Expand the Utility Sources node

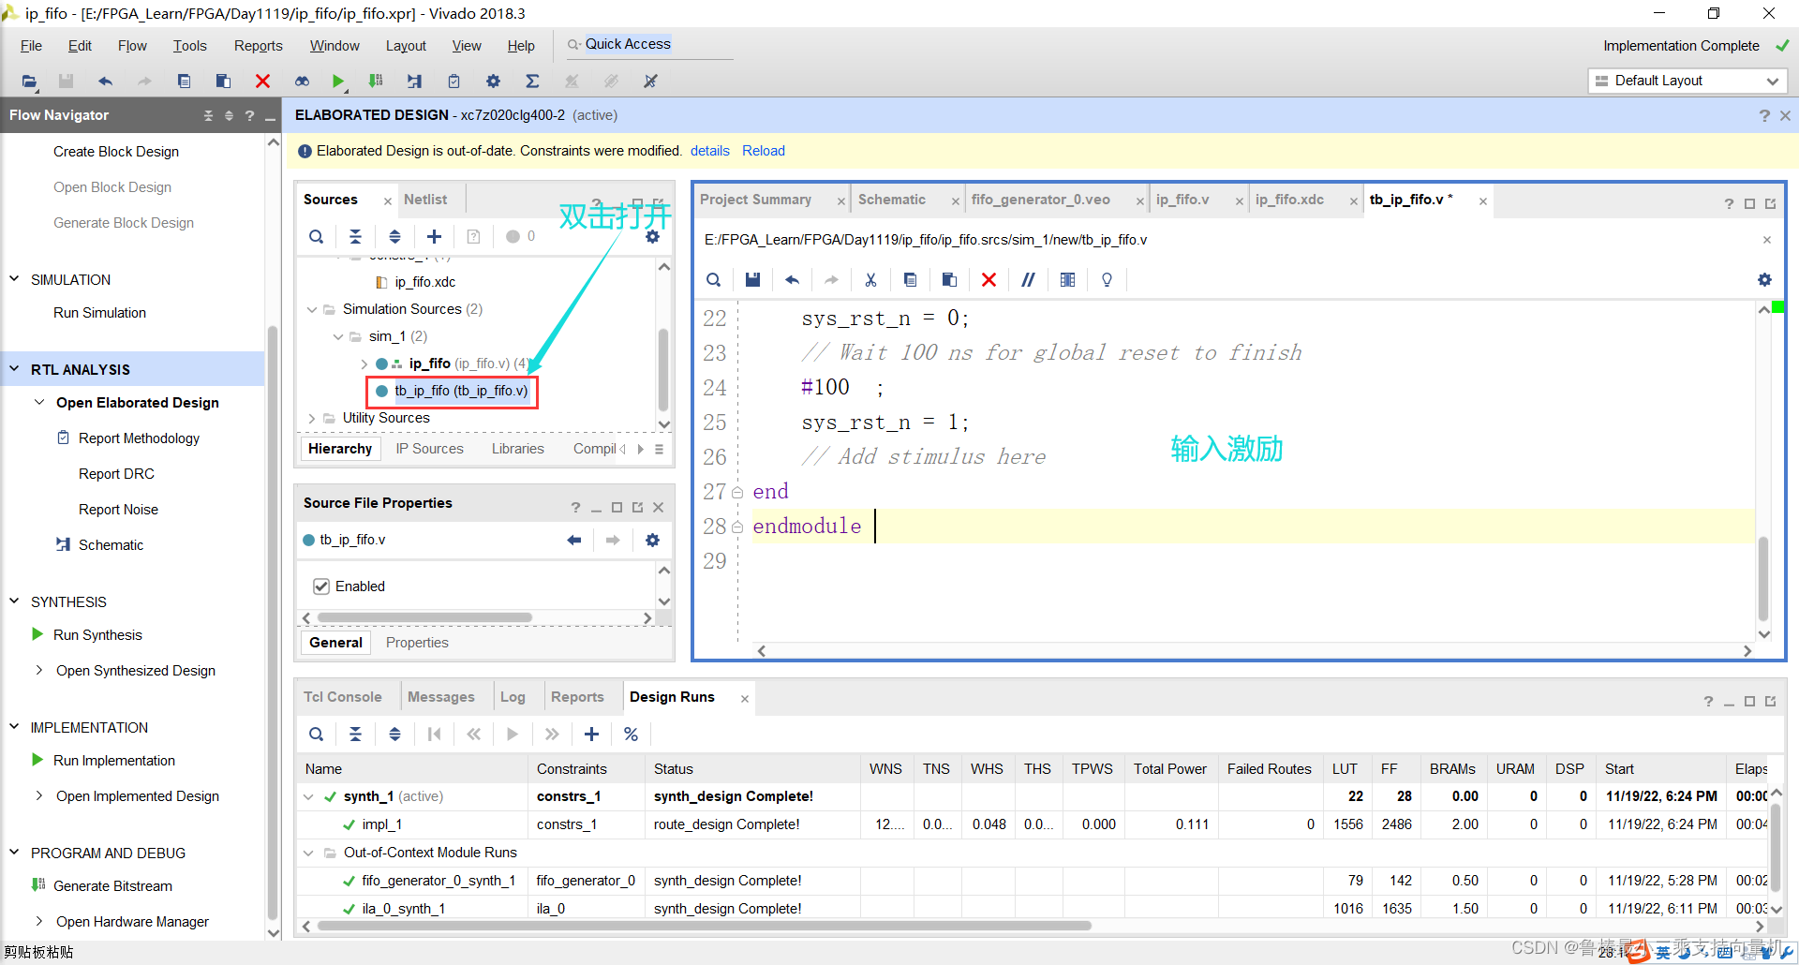click(312, 418)
